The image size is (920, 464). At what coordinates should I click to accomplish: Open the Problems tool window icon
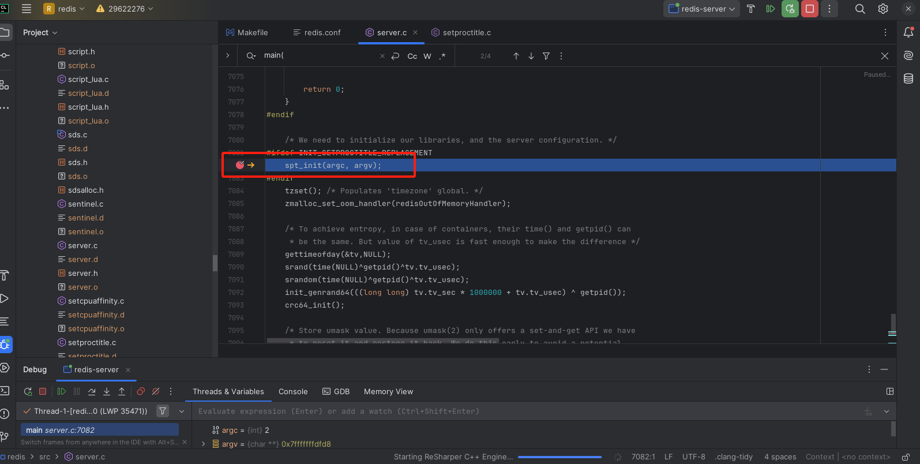tap(5, 414)
